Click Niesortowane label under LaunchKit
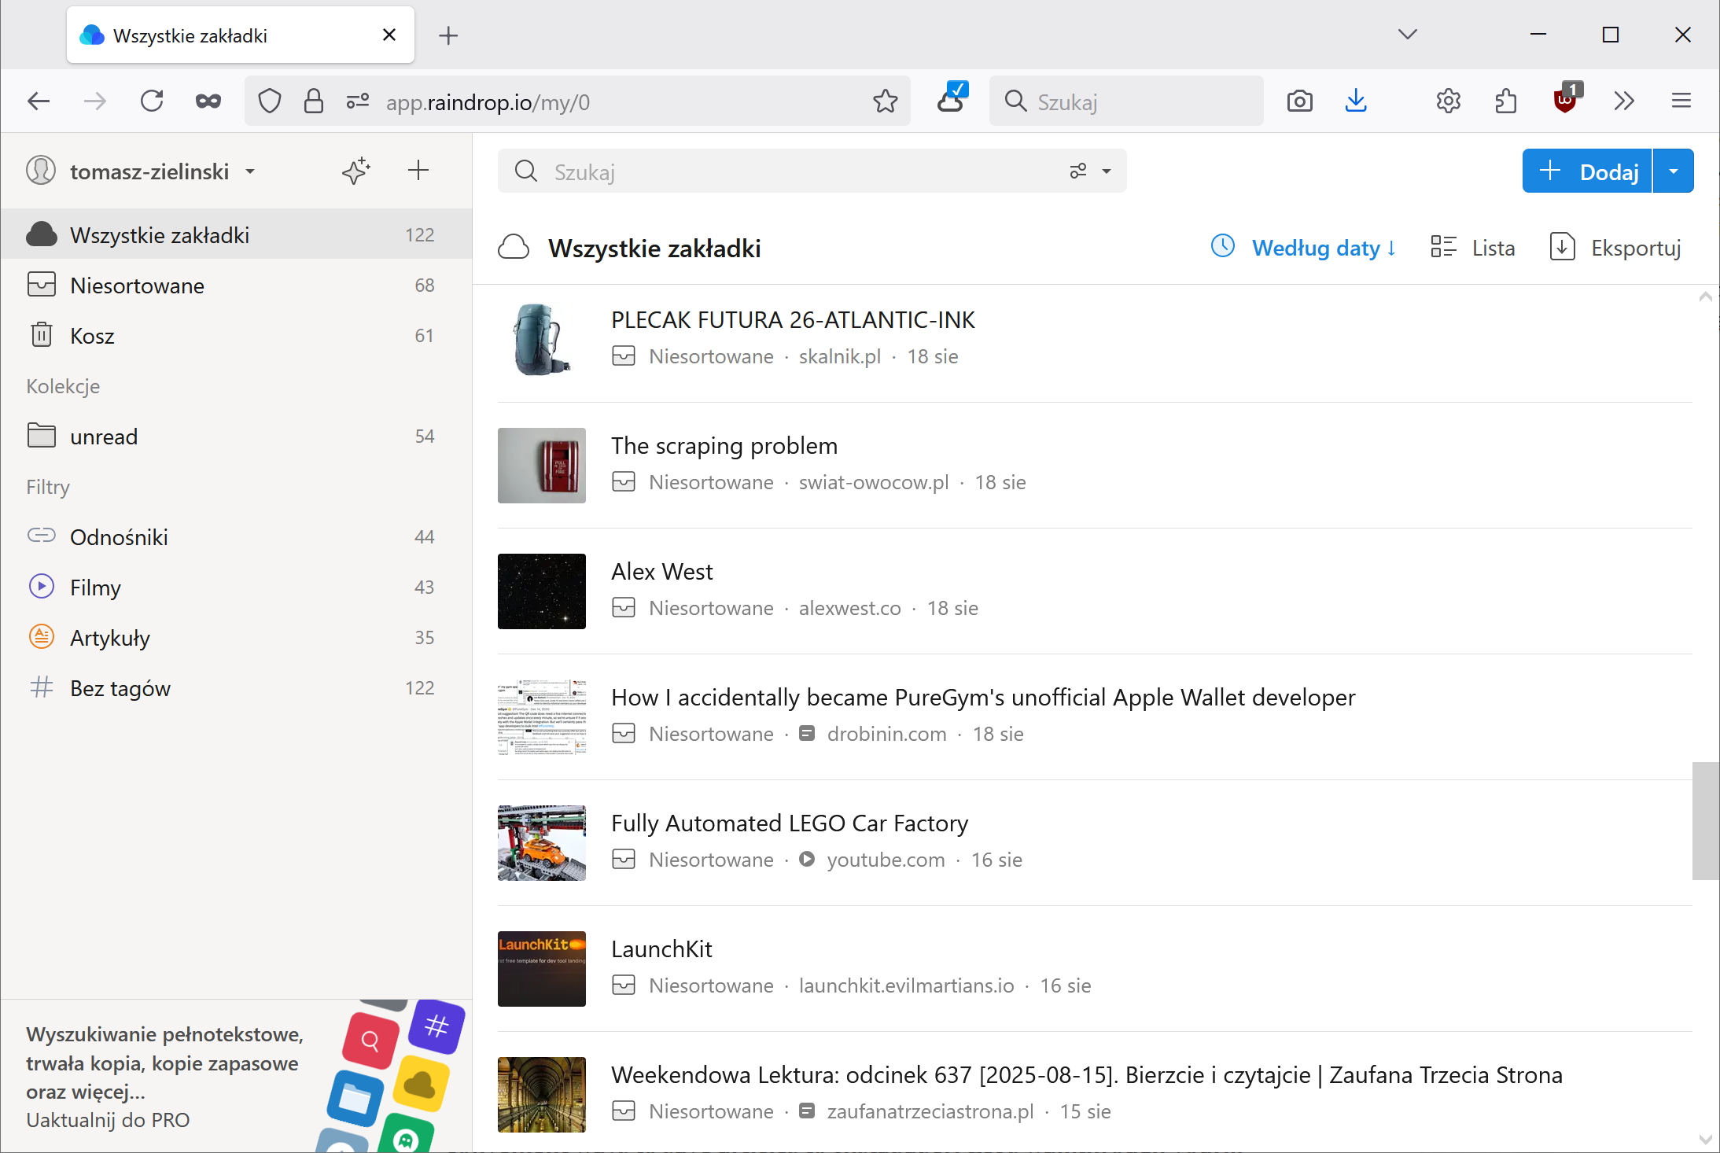Screen dimensions: 1720x1153 pyautogui.click(x=711, y=985)
